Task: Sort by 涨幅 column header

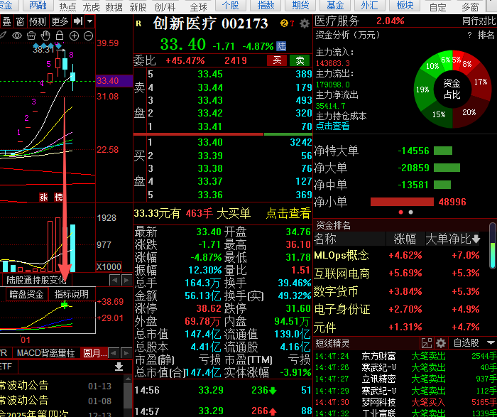Action: click(x=405, y=239)
